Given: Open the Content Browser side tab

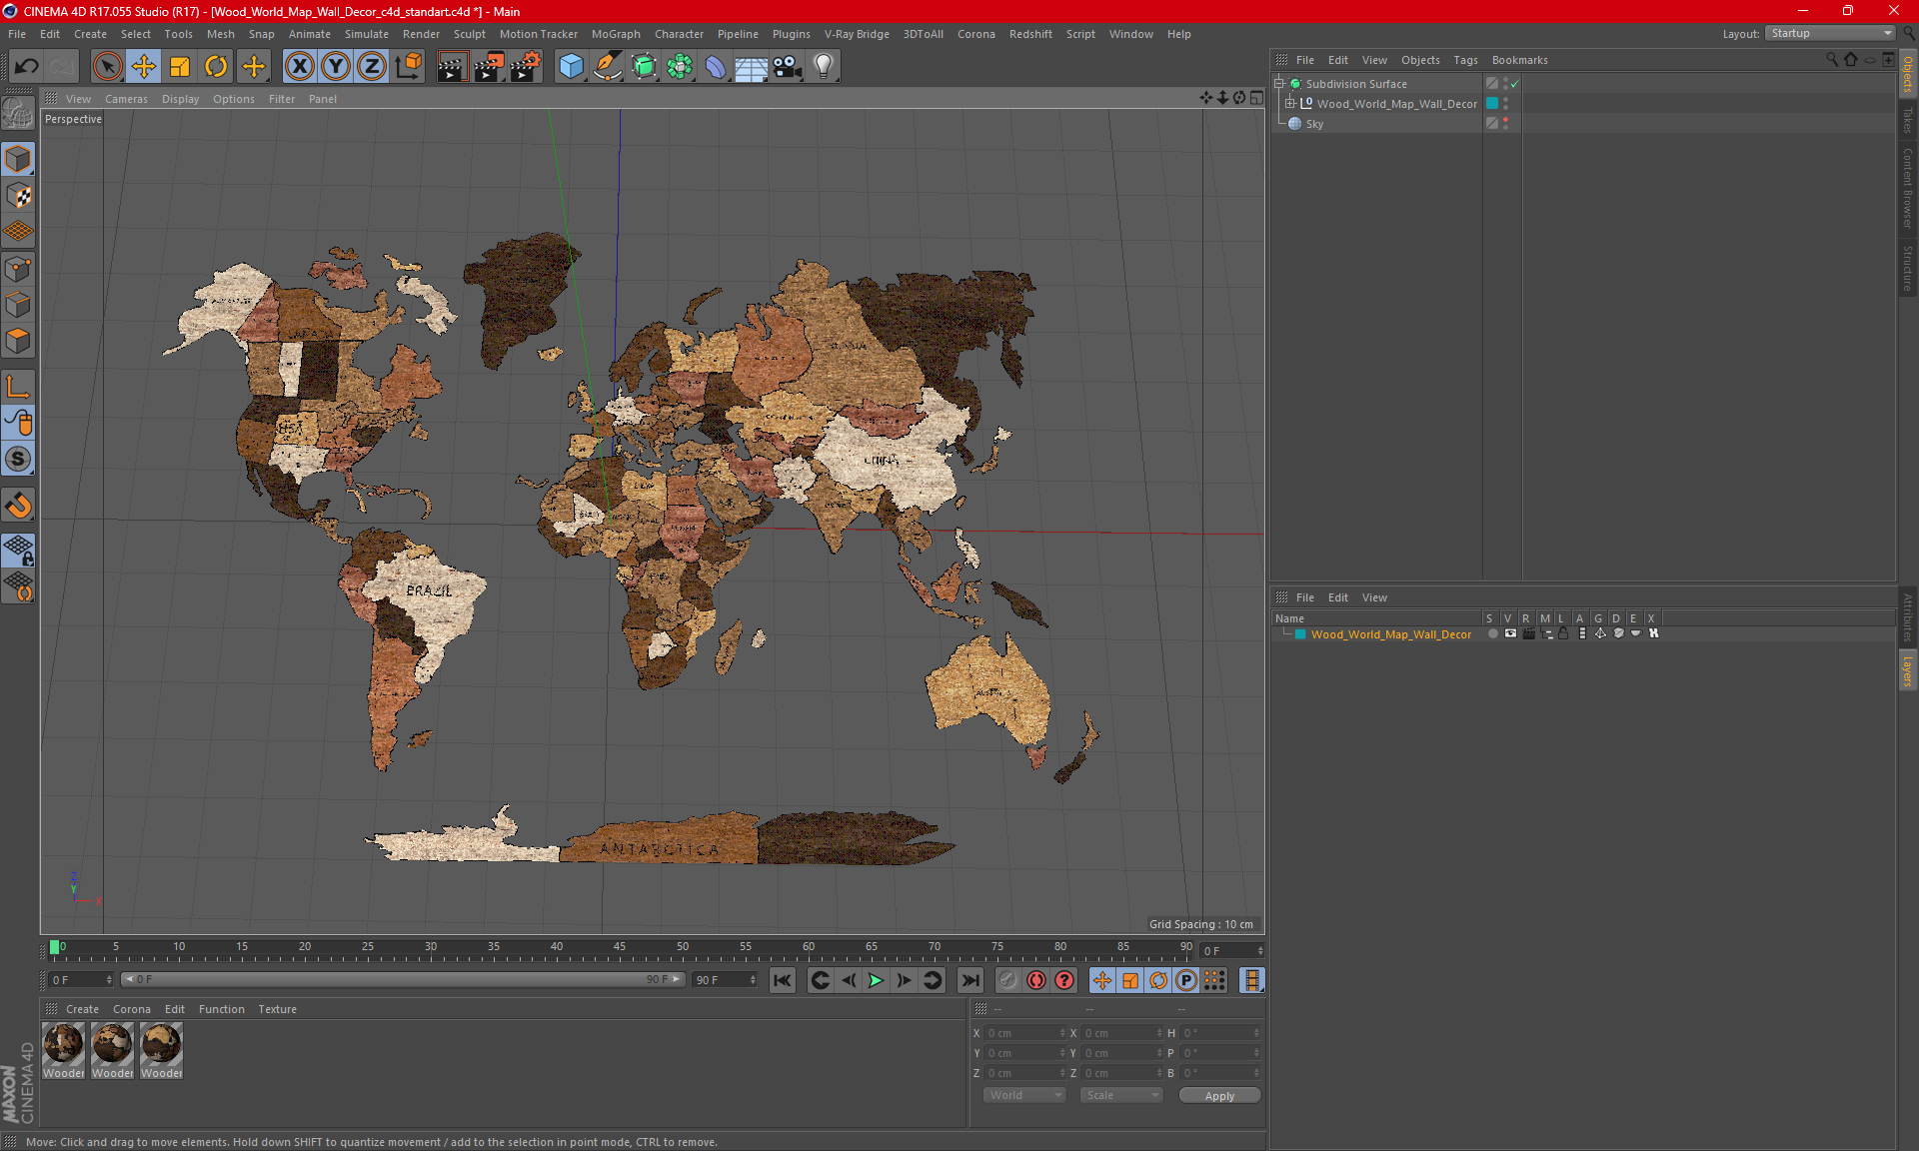Looking at the screenshot, I should tap(1907, 188).
